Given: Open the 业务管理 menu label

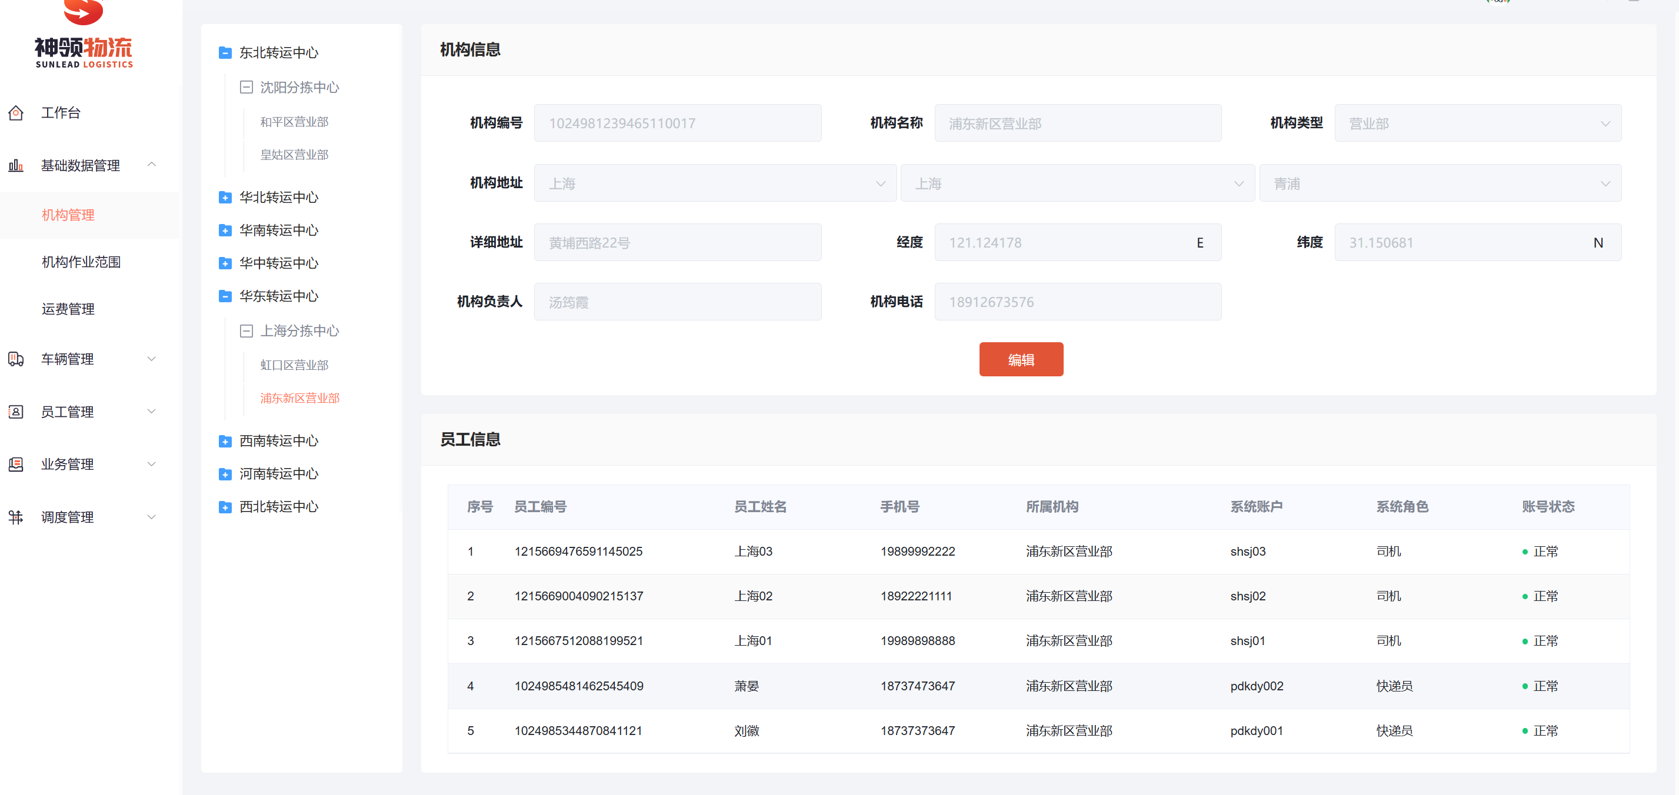Looking at the screenshot, I should [67, 464].
